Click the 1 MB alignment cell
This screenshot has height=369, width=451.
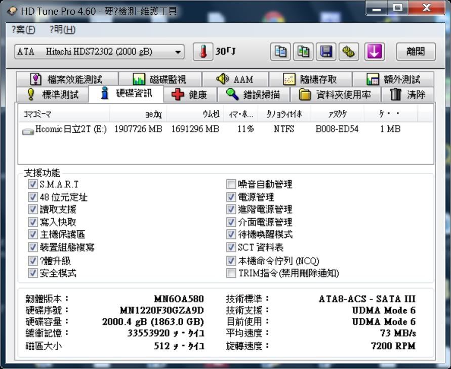coord(390,129)
